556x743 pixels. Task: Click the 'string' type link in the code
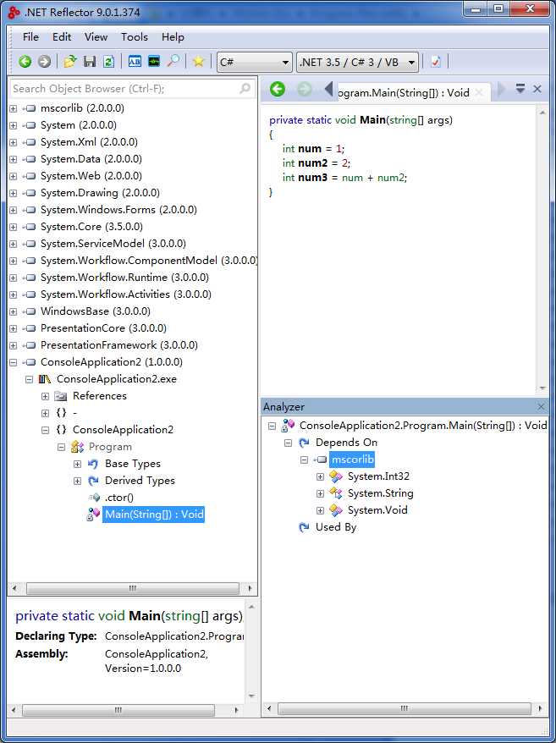tap(403, 120)
